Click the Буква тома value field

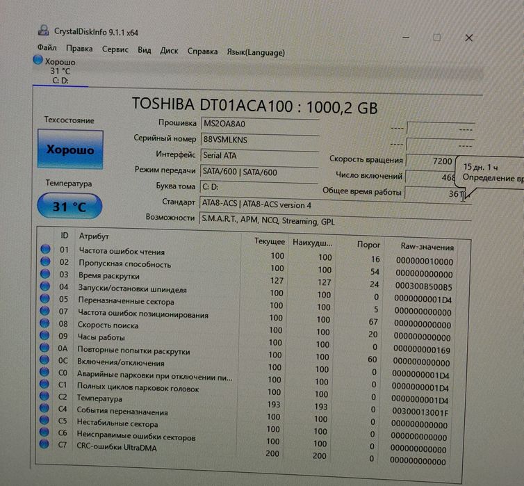pos(259,187)
